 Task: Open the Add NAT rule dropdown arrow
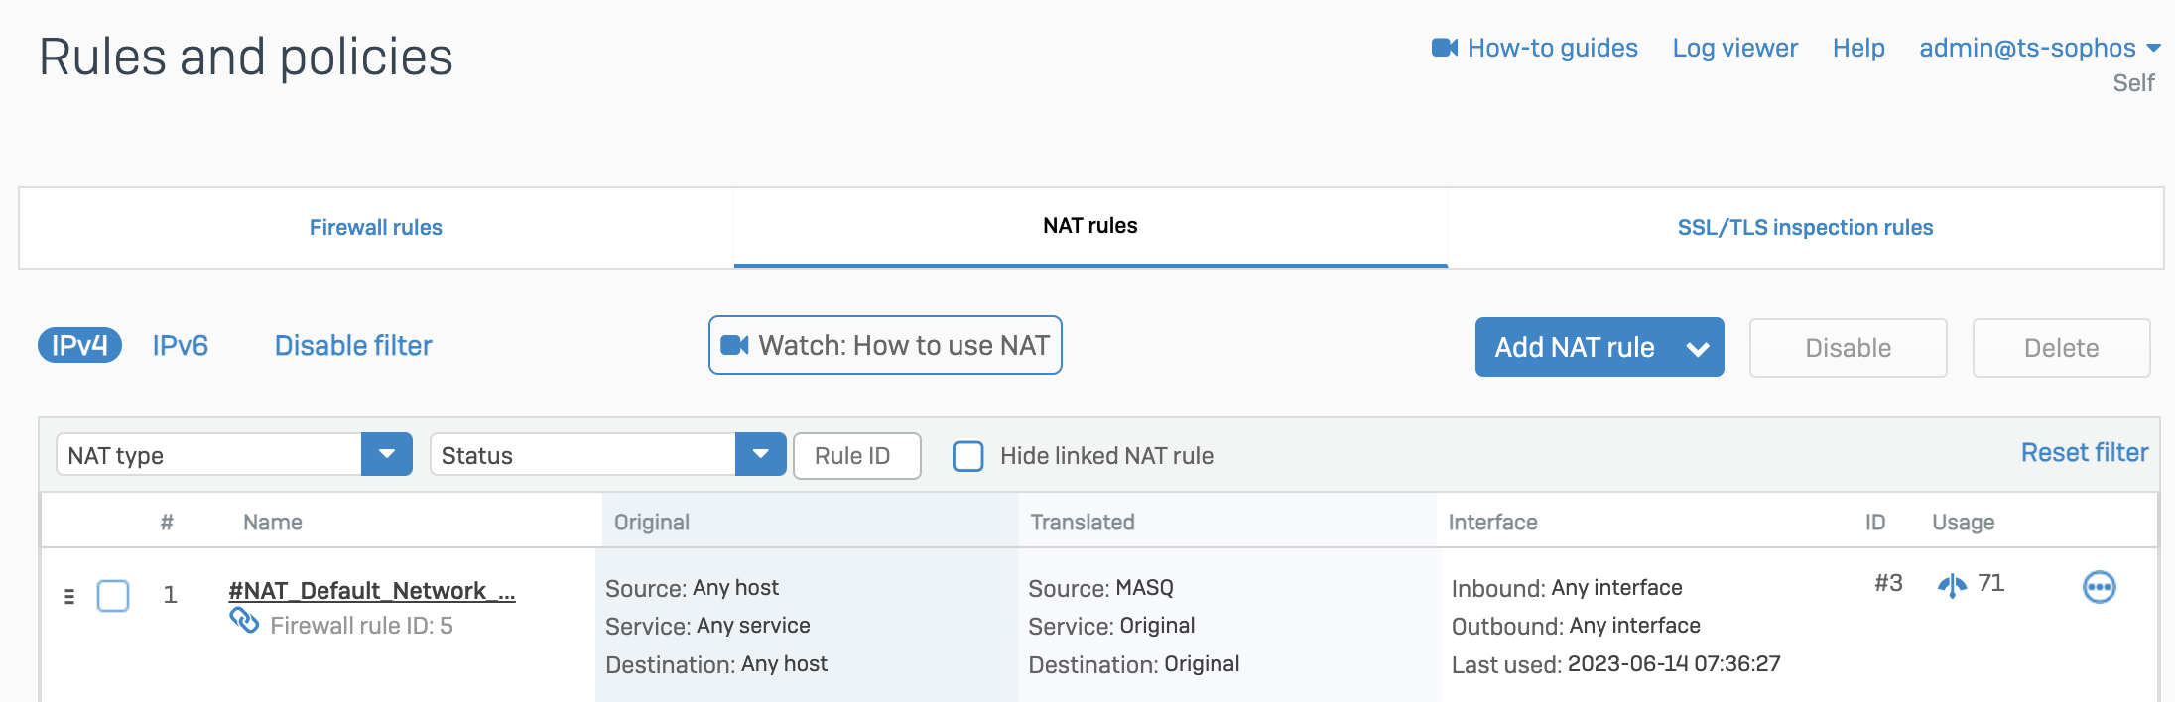coord(1698,348)
